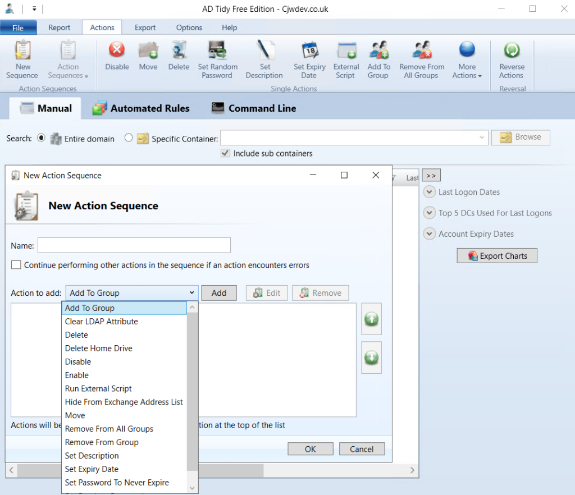
Task: Switch to the Export ribbon tab
Action: (145, 27)
